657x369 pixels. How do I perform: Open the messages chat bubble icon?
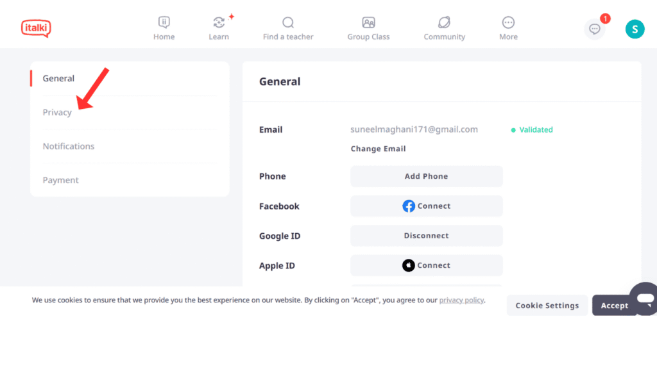(595, 29)
